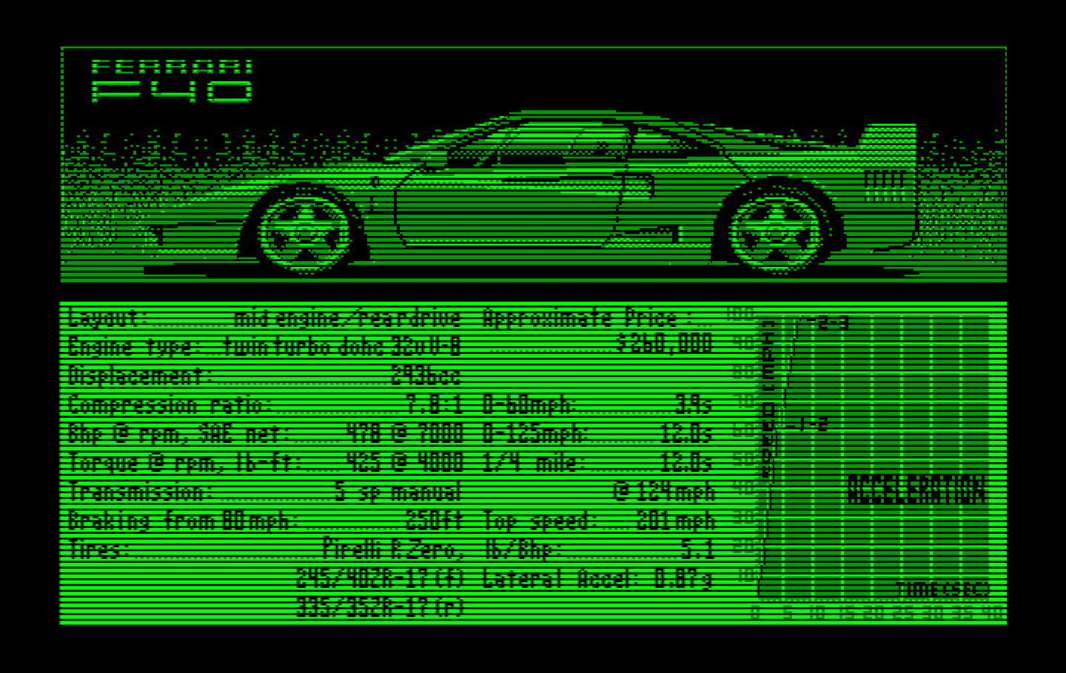Click the '335/35ZR-17 (r)' rear tire size
This screenshot has width=1066, height=673.
pyautogui.click(x=380, y=607)
